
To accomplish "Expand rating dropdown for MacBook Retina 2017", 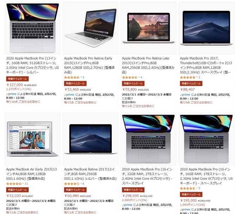I will [81, 183].
